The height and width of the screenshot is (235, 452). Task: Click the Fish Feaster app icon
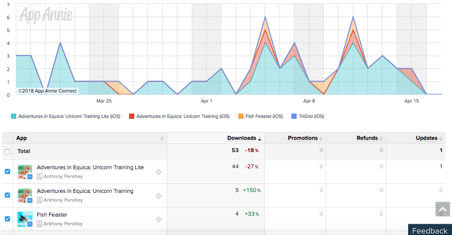(25, 219)
